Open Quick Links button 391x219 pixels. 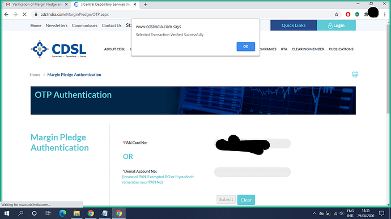click(x=294, y=25)
